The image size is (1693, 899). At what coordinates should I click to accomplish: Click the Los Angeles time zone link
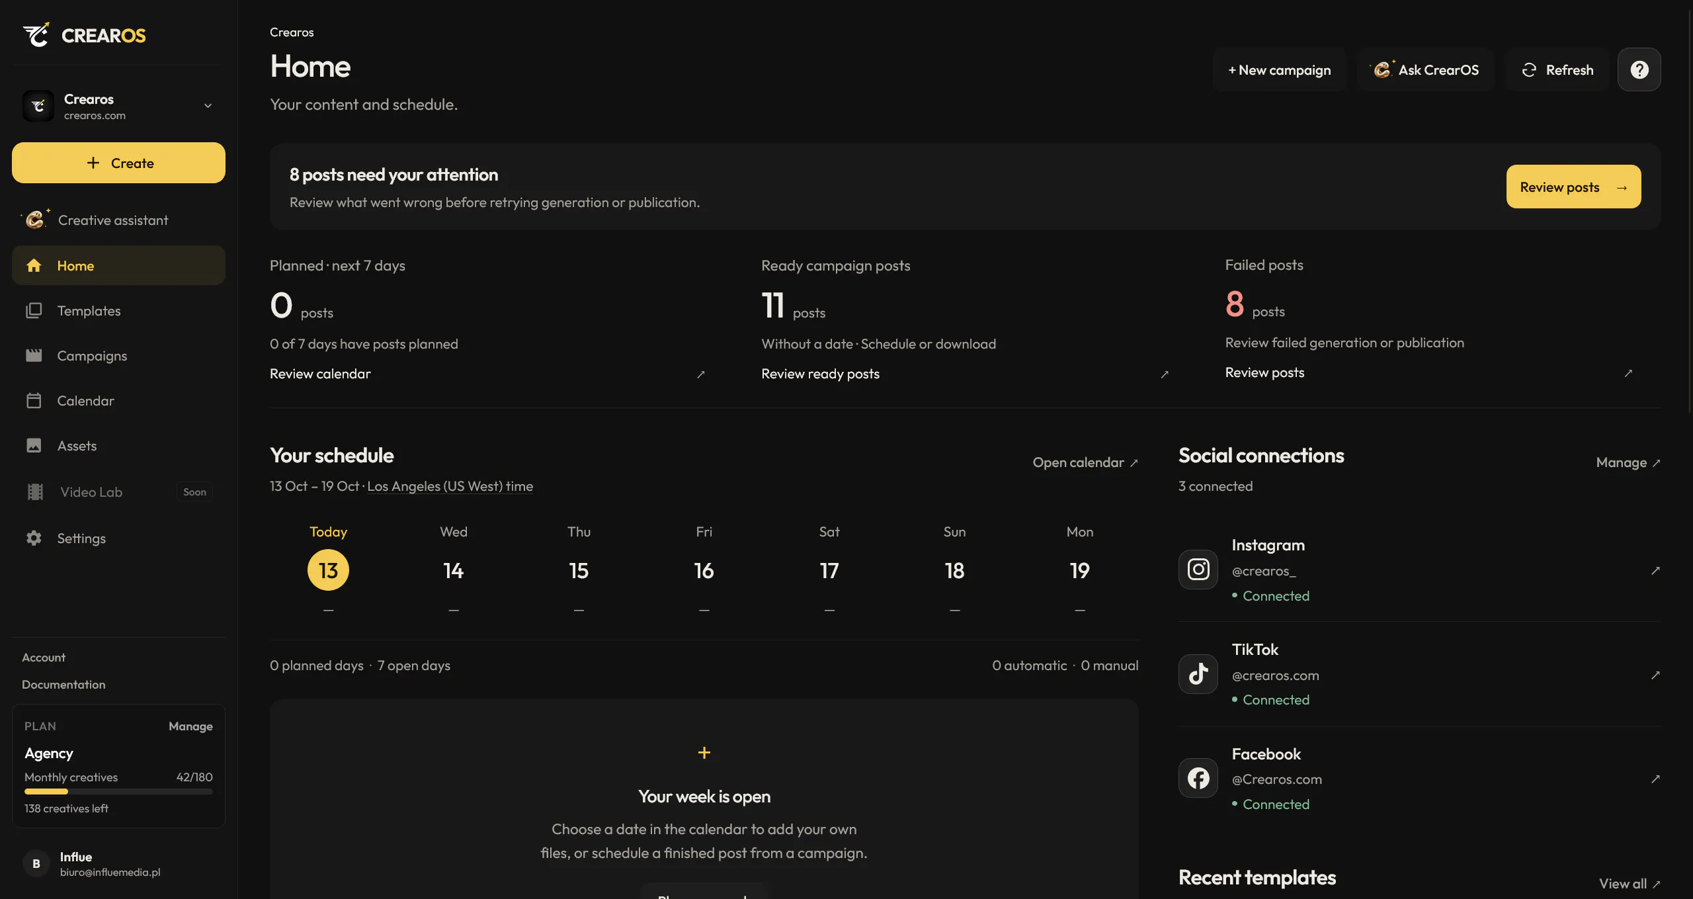450,486
